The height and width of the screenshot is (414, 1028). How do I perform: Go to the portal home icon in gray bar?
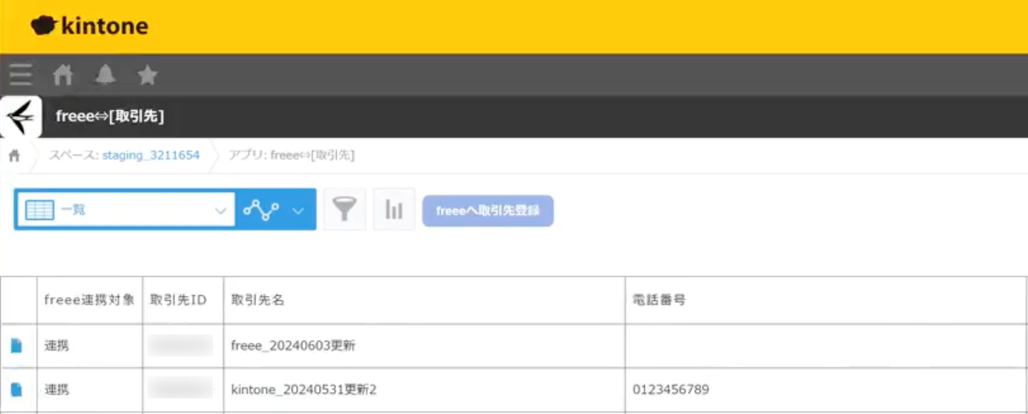click(x=63, y=75)
